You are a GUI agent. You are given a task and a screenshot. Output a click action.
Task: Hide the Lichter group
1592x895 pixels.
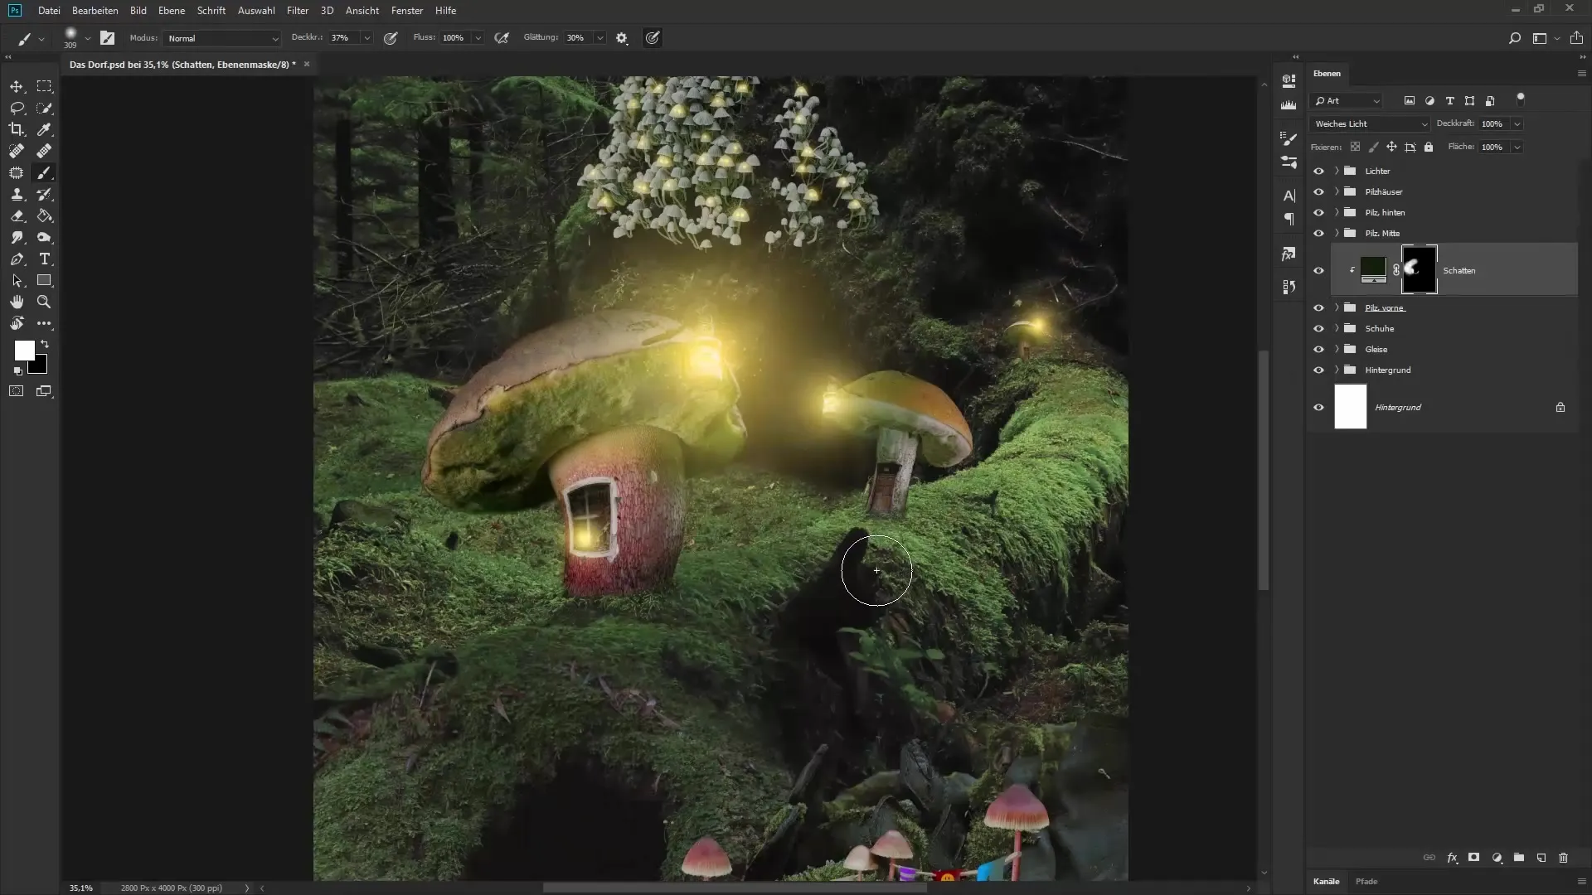tap(1318, 171)
